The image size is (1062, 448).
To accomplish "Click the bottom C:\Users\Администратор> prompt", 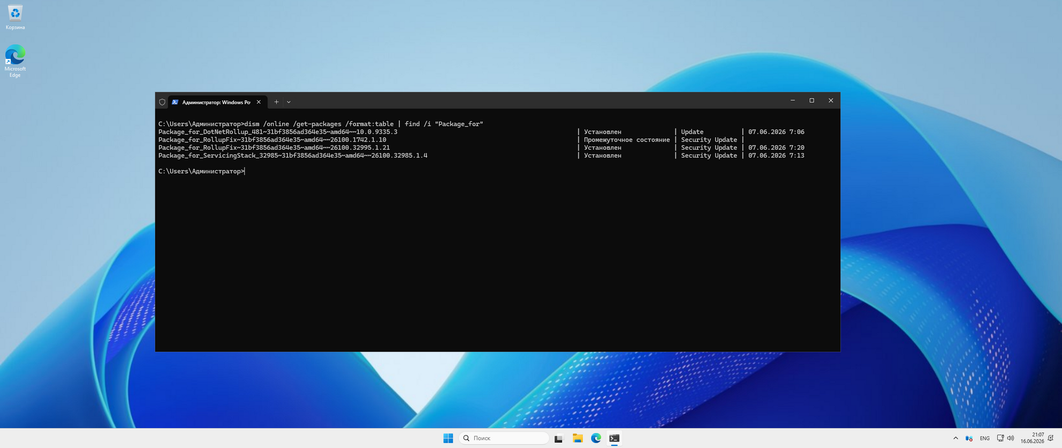I will [x=201, y=171].
